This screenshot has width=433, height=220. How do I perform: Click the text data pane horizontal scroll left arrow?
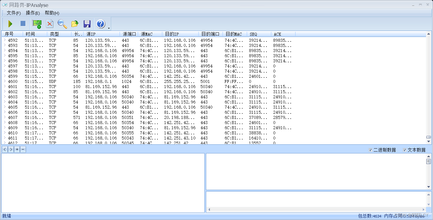[209, 209]
